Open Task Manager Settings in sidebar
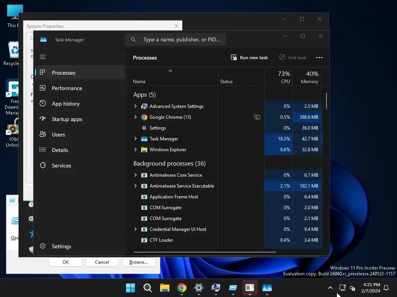Screen dimensions: 397x297 tap(80, 246)
